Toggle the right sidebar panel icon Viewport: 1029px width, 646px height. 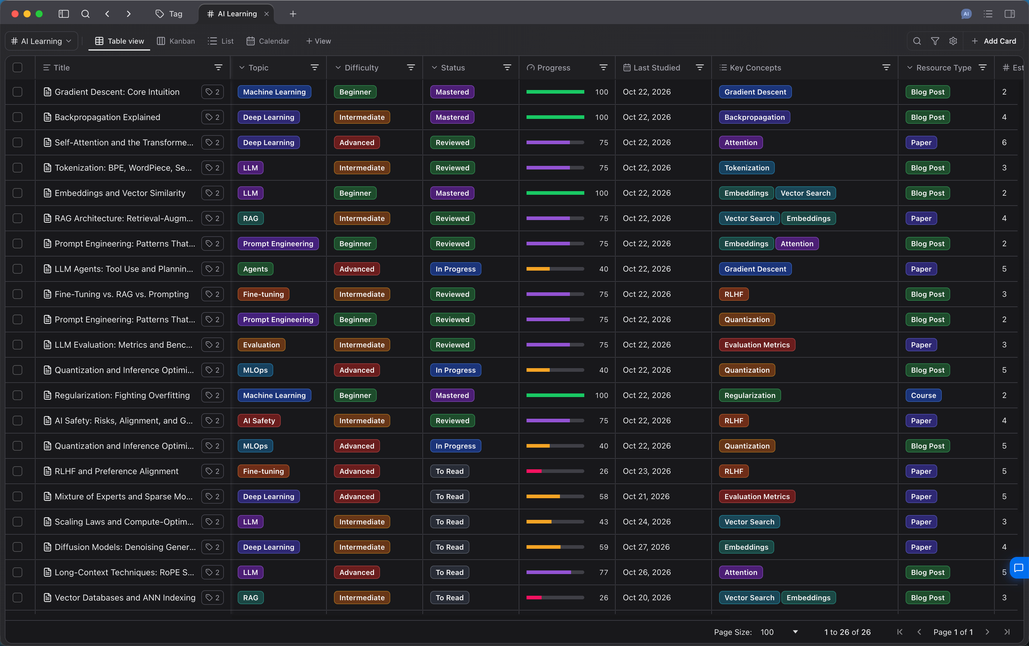click(1010, 14)
